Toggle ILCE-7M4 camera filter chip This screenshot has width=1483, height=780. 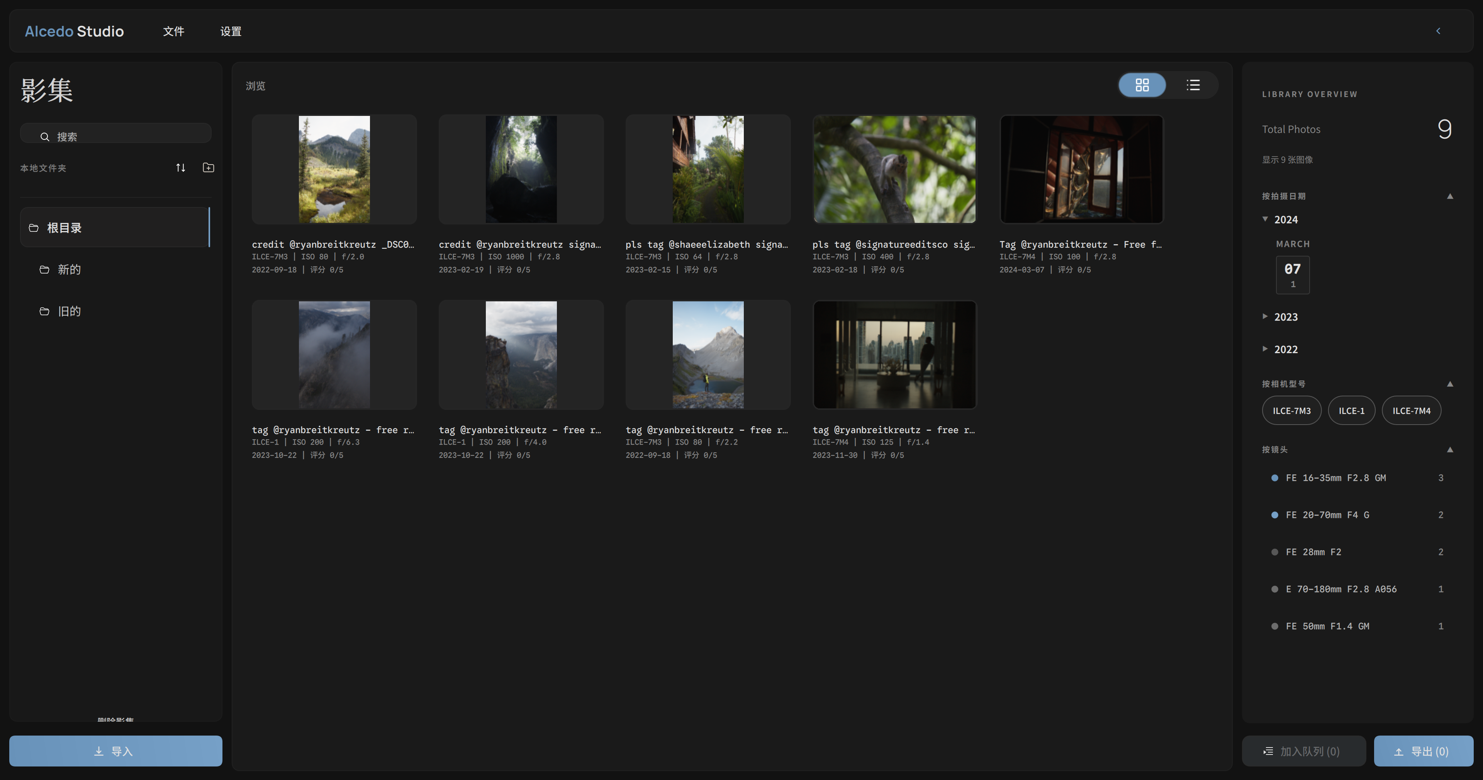(x=1411, y=411)
